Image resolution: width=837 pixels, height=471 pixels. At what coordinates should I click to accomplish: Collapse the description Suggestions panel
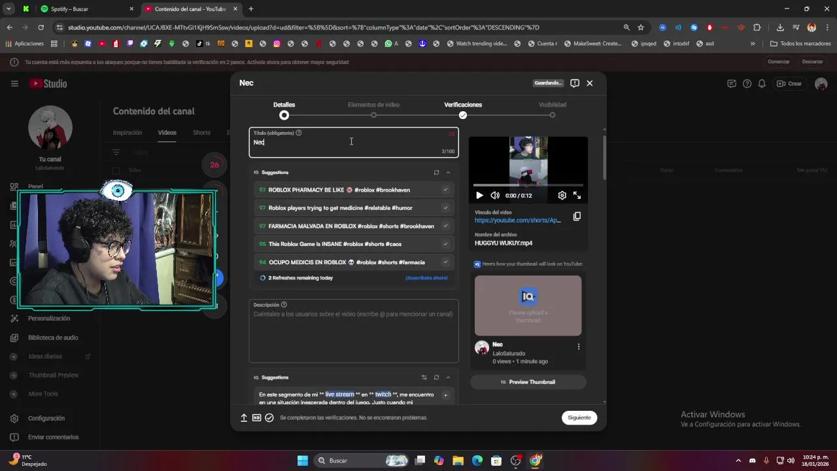448,377
